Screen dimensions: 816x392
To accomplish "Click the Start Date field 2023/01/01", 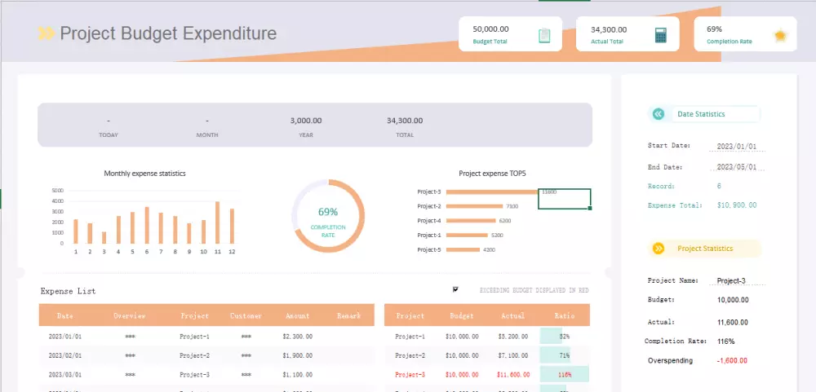I will click(x=736, y=146).
